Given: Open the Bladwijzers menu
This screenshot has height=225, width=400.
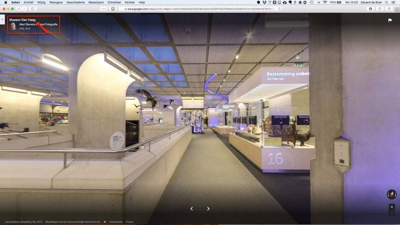Looking at the screenshot, I should (x=96, y=2).
